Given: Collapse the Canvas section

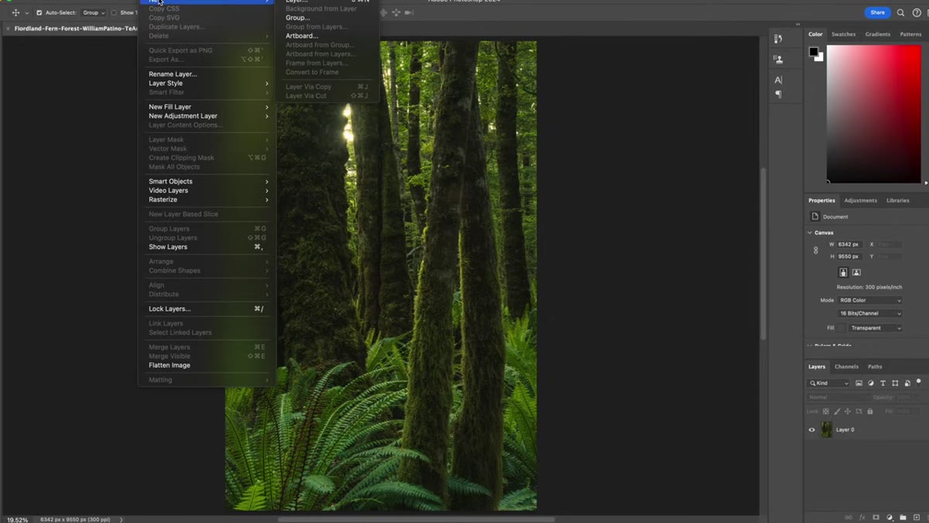Looking at the screenshot, I should pos(811,233).
